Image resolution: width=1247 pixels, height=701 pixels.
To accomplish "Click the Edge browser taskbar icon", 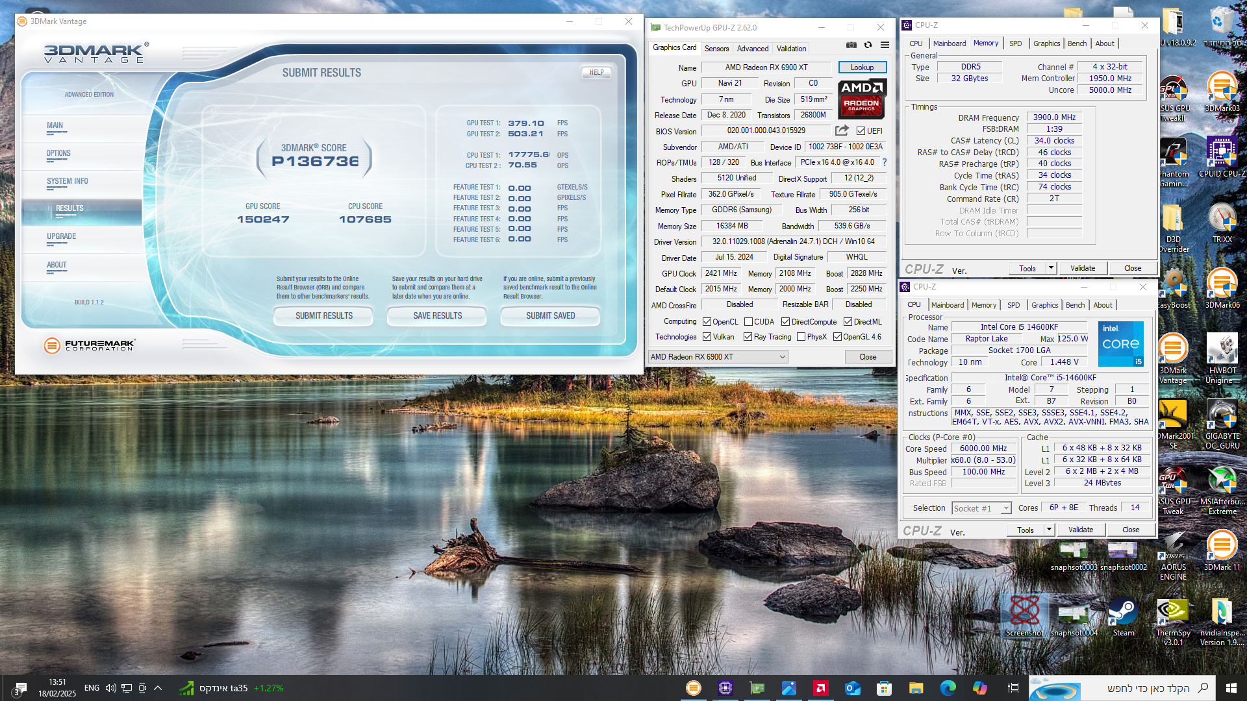I will 948,688.
